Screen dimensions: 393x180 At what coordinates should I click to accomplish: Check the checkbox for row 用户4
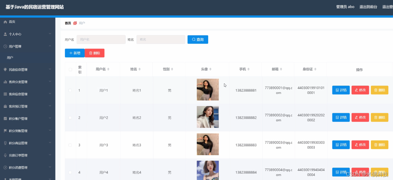[x=70, y=172]
